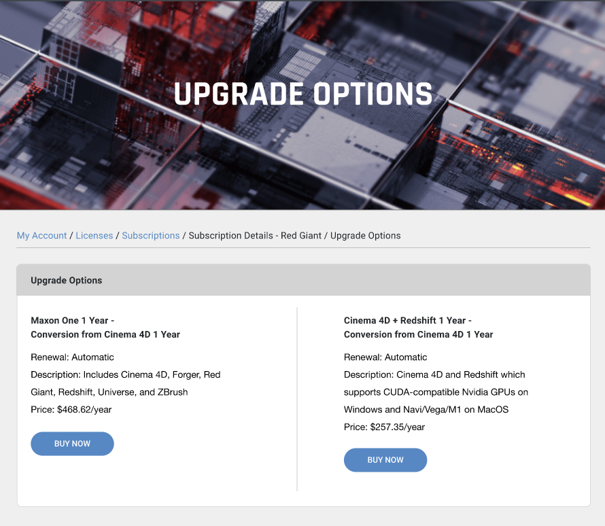Open the Subscriptions breadcrumb link
Screen dimensions: 605x526
point(151,236)
